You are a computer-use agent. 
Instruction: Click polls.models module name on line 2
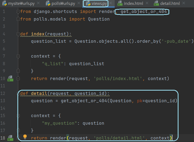50,19
